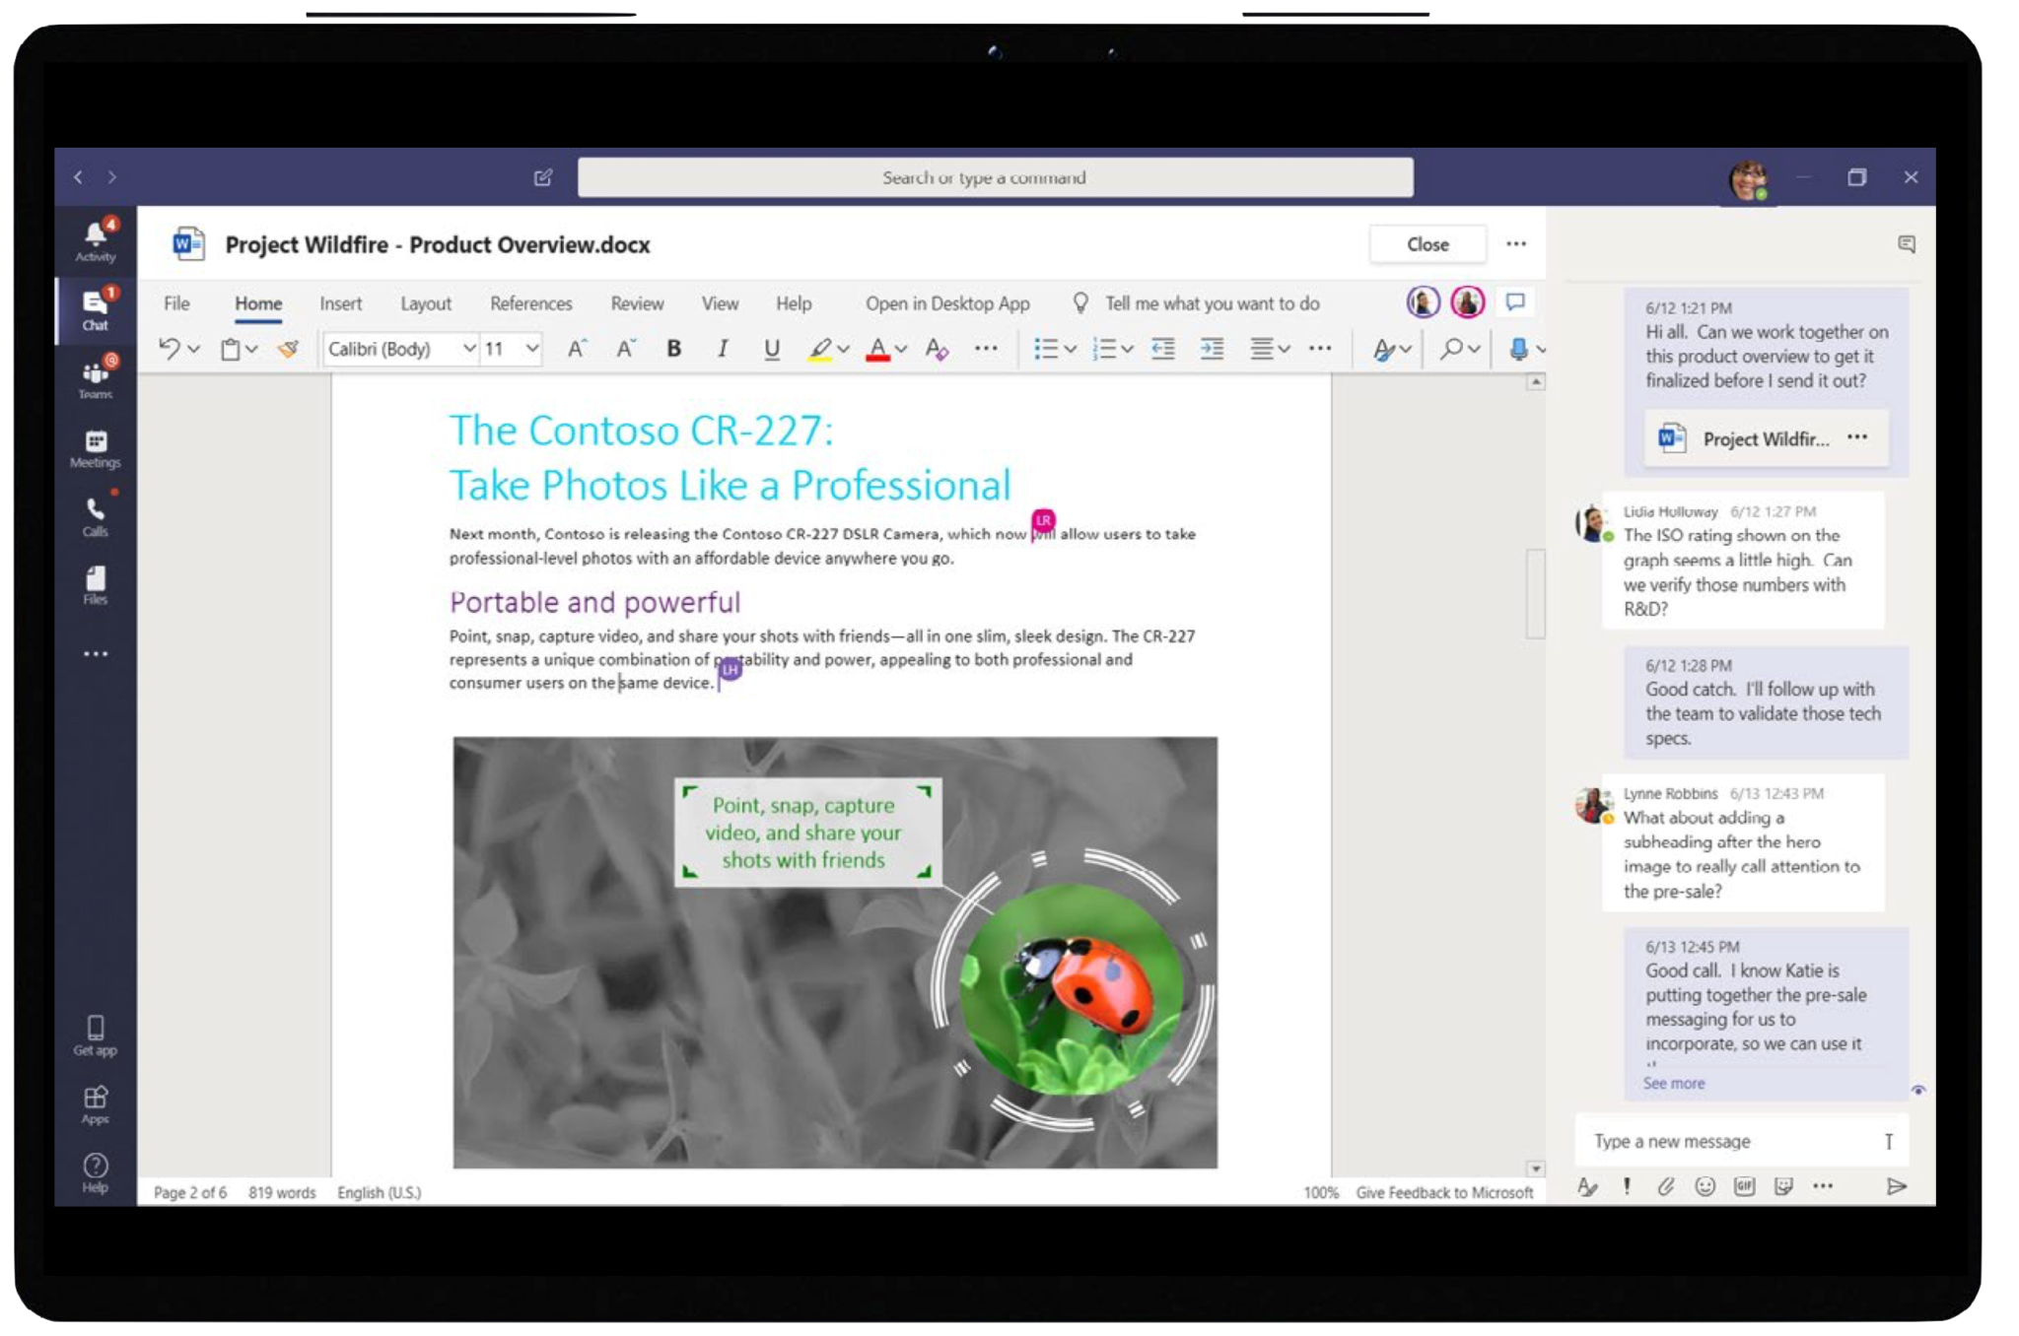
Task: Open the File menu
Action: (176, 303)
